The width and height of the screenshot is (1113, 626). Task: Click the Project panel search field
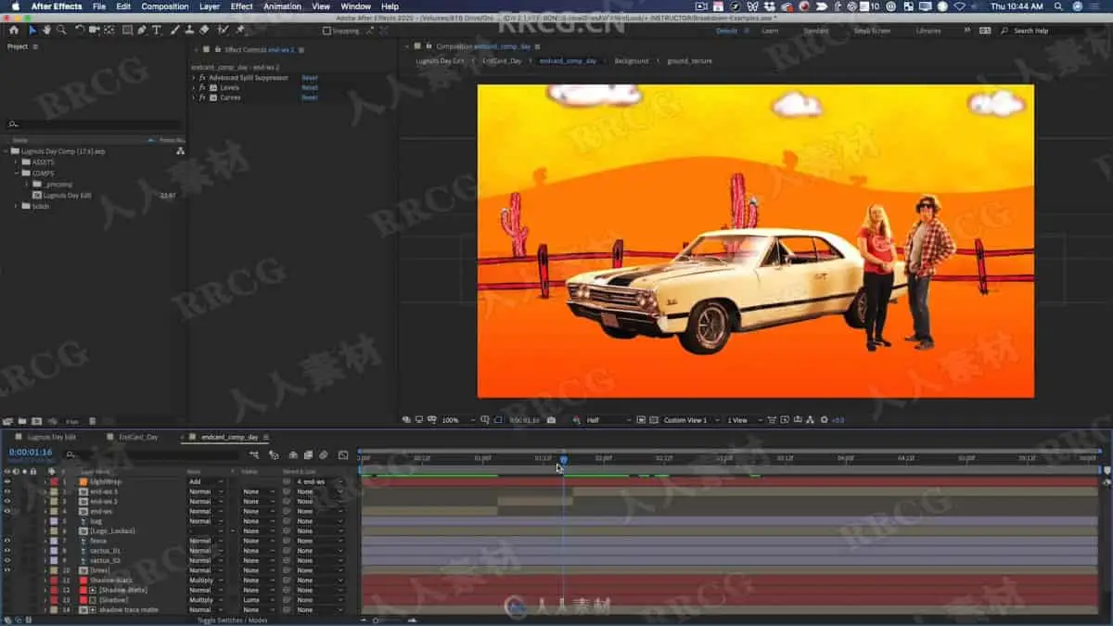tap(93, 123)
